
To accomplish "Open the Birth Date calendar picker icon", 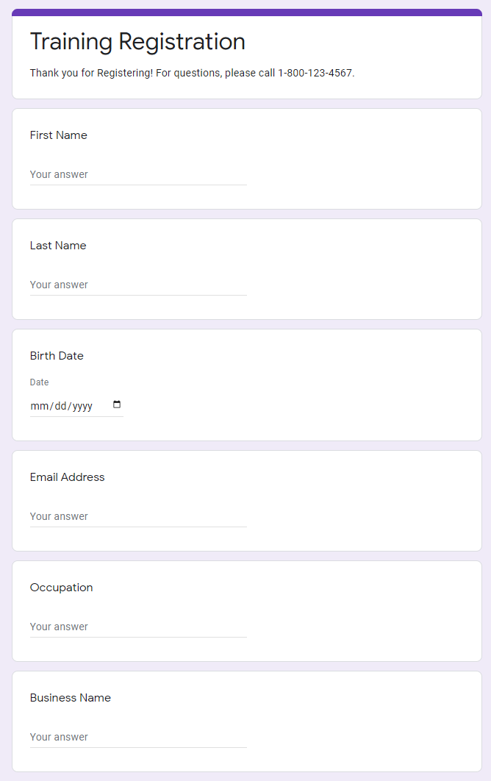I will [x=117, y=404].
